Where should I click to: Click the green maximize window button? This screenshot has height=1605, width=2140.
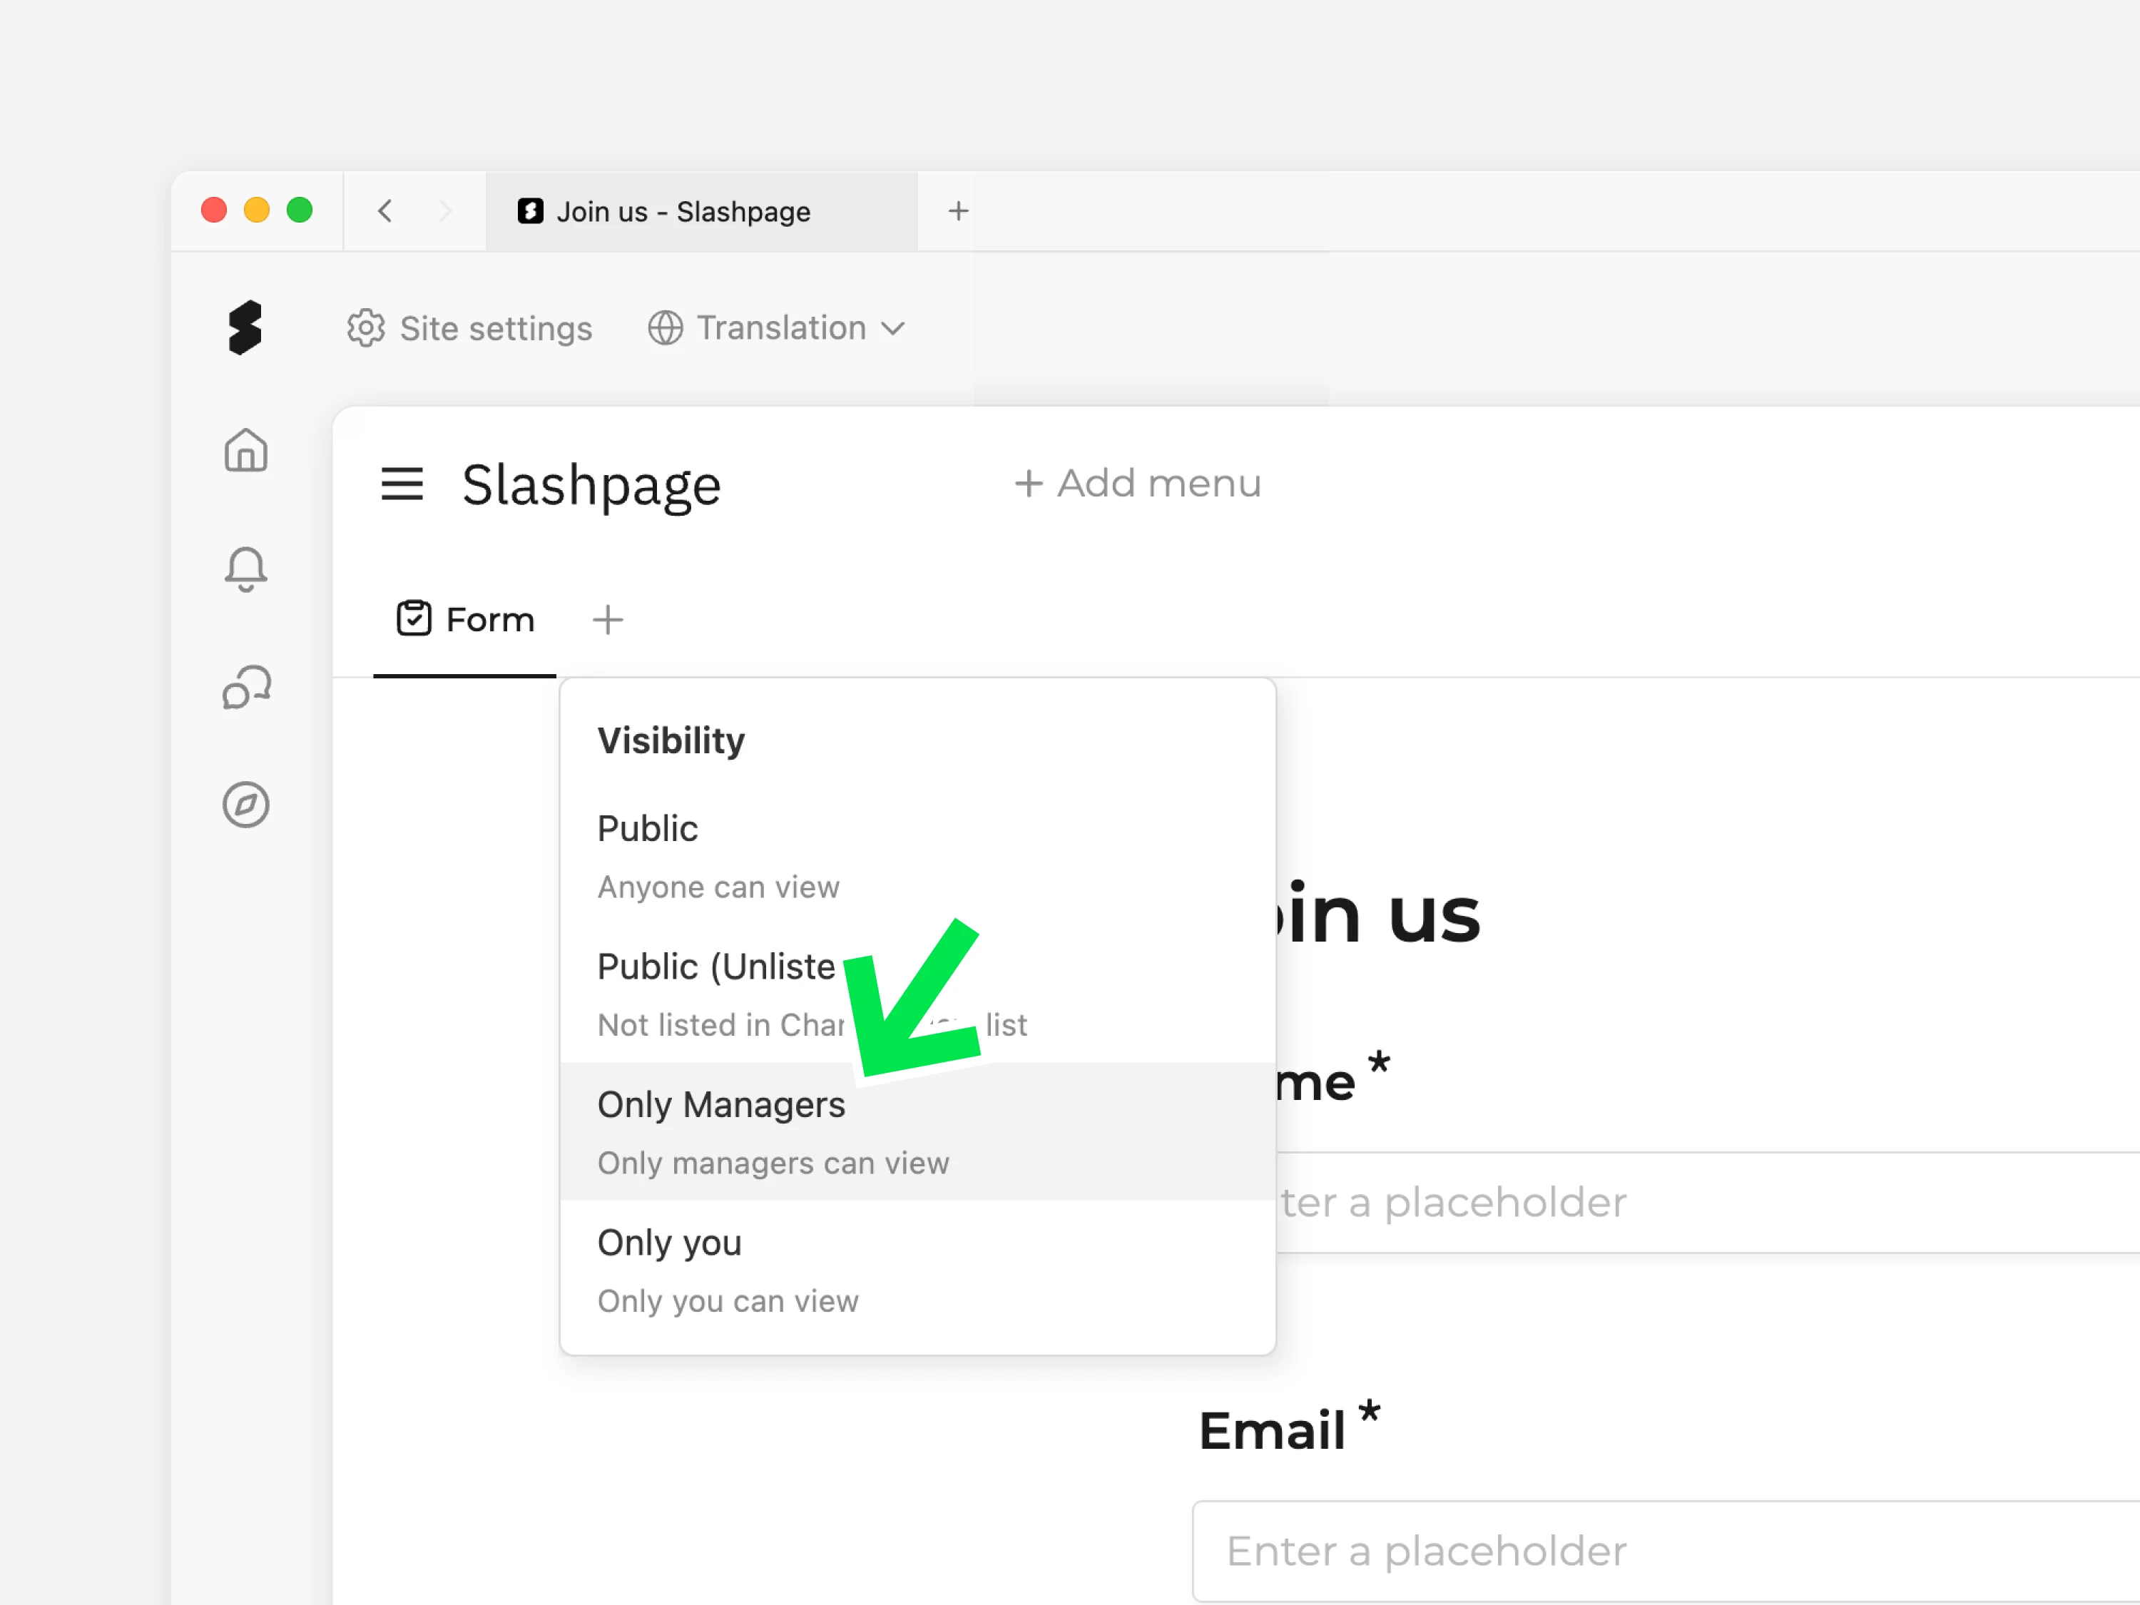[300, 210]
